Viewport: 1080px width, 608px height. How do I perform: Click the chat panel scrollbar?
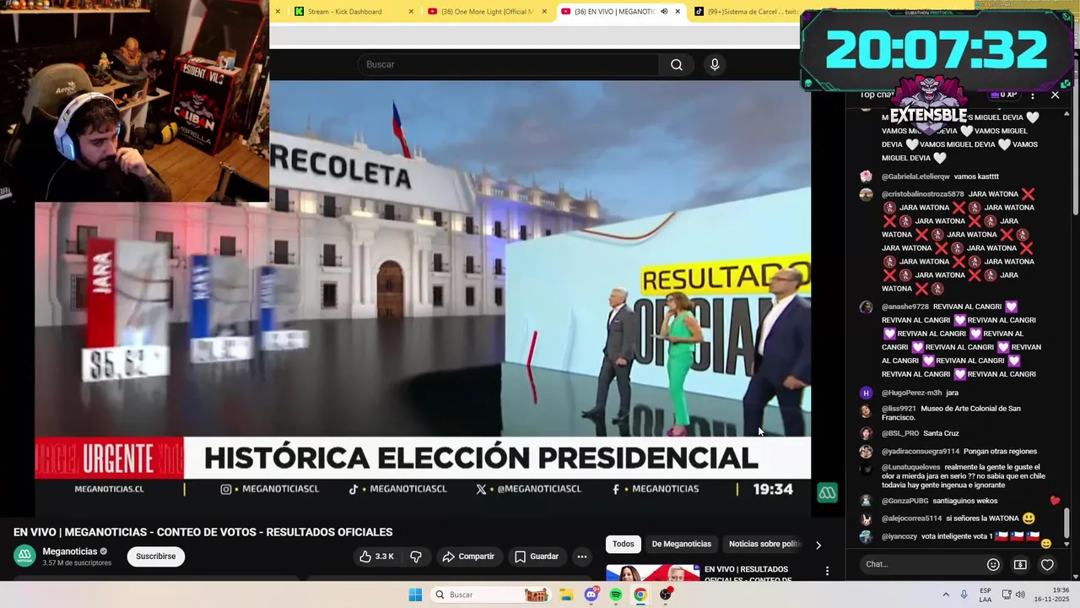pyautogui.click(x=1066, y=524)
